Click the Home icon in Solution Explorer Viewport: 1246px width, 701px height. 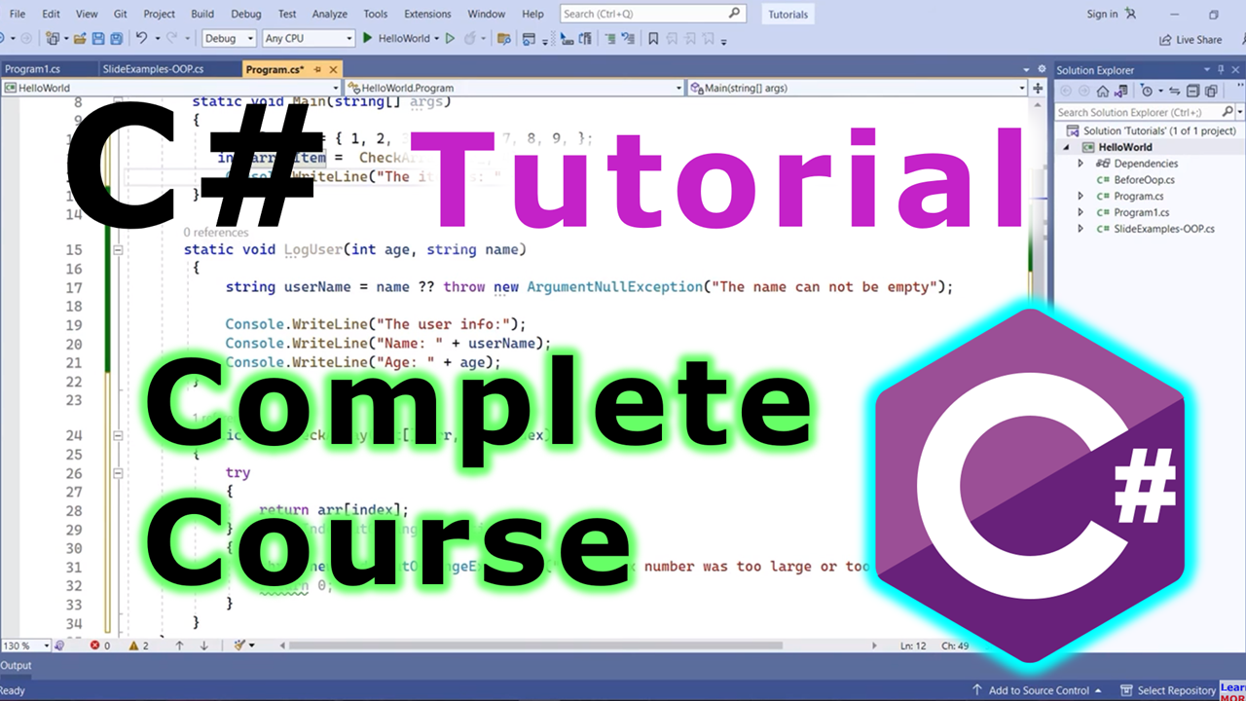pos(1103,91)
